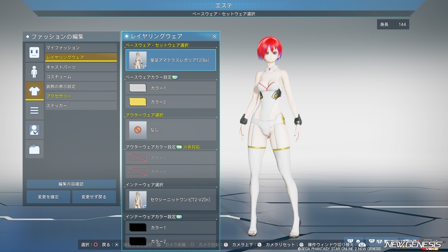Open キャストパーツ menu entry
448x252 pixels.
[x=81, y=67]
